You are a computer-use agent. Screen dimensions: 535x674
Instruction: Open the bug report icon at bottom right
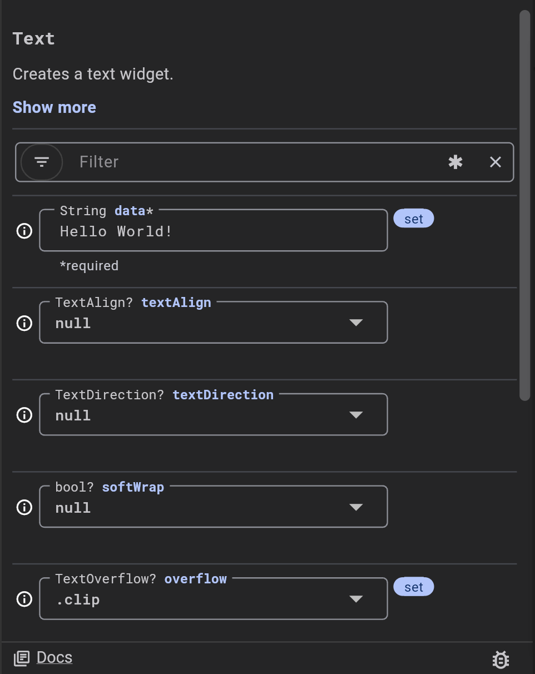[500, 660]
